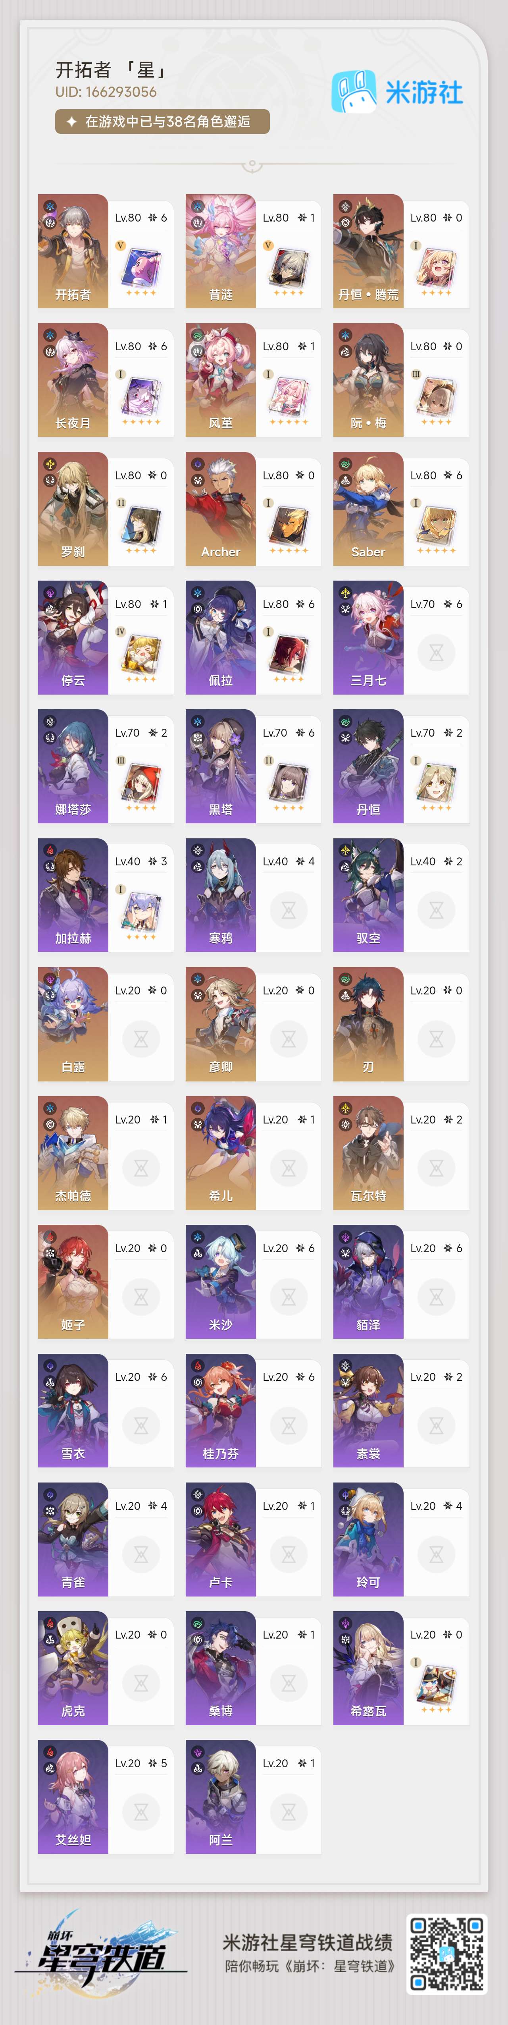Click 停云's equipped light cone icon

(140, 654)
